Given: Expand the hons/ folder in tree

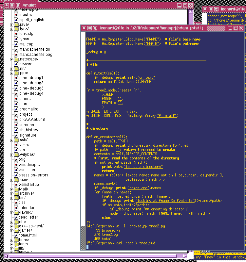Looking at the screenshot, I should [11, 240].
